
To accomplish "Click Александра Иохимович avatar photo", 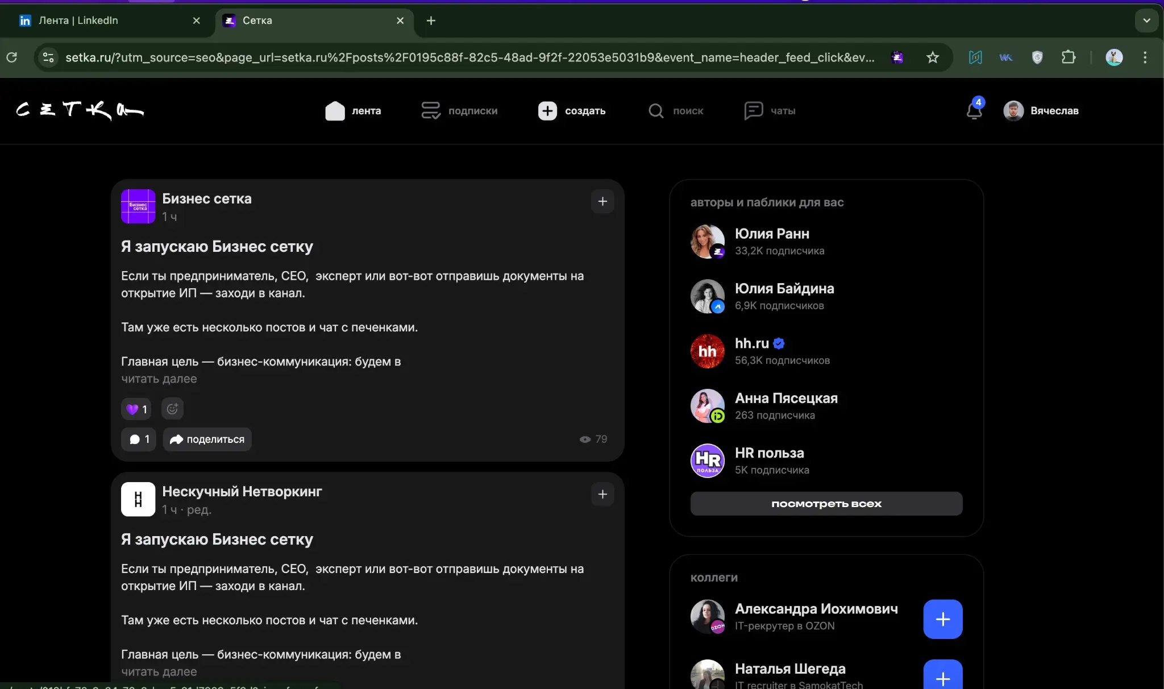I will pos(708,617).
